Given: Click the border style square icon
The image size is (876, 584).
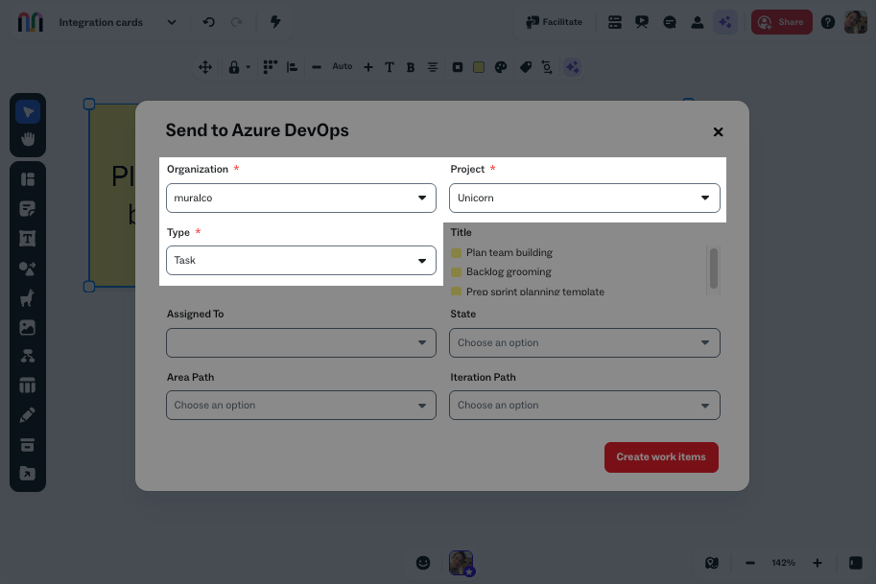Looking at the screenshot, I should [458, 67].
